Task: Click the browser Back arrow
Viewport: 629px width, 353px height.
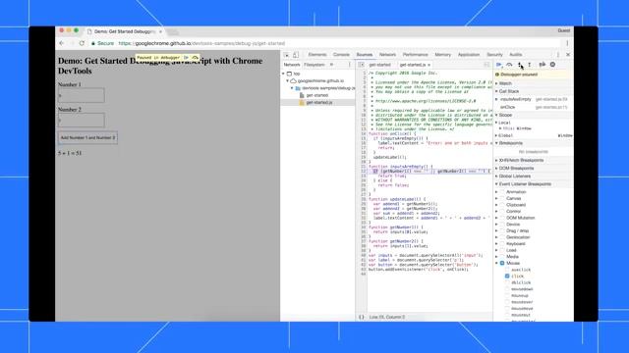Action: 62,43
